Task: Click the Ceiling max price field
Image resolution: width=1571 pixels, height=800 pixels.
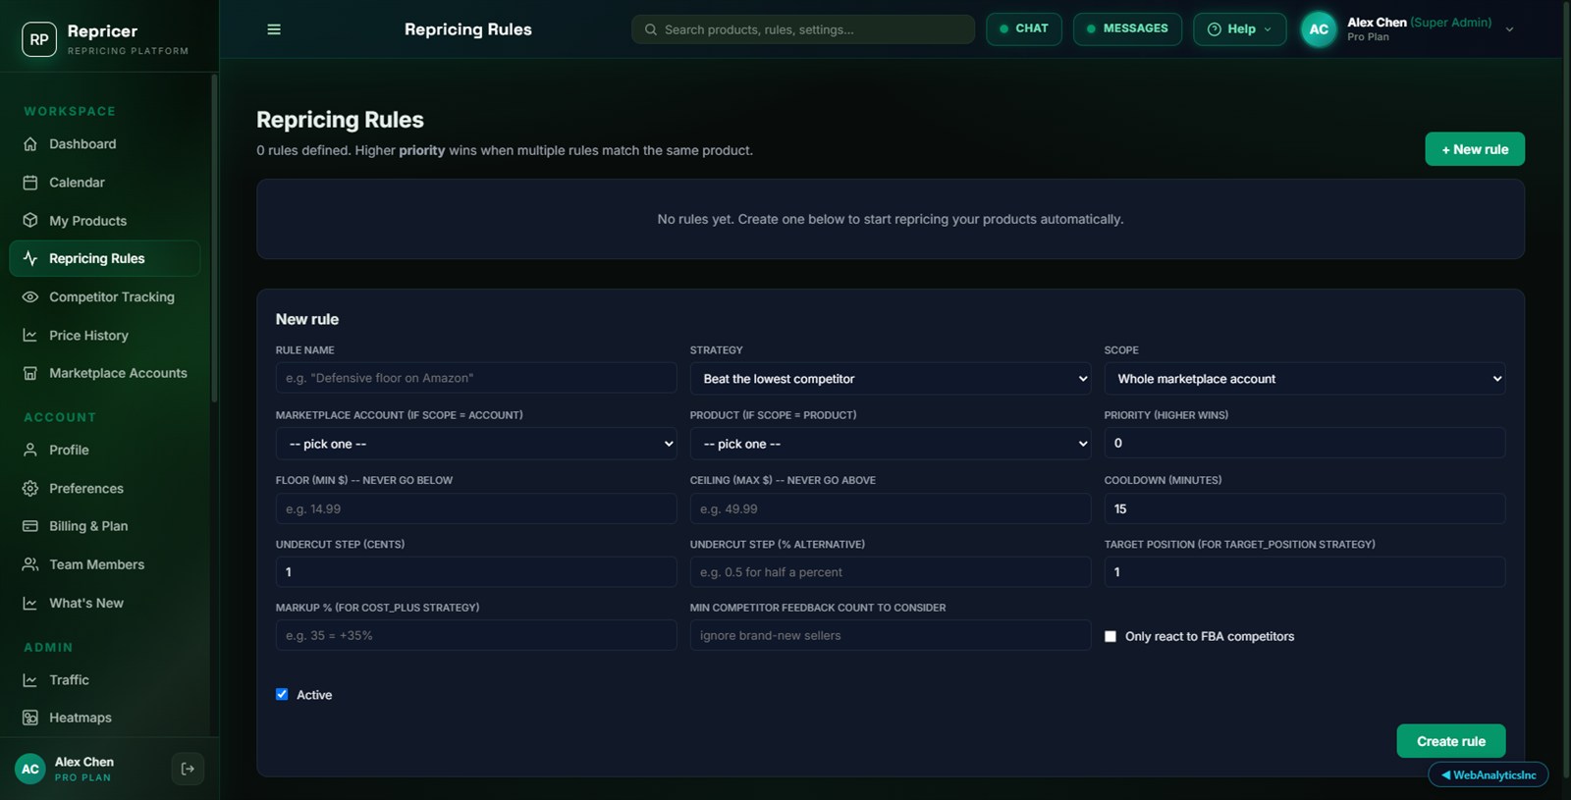Action: click(x=891, y=508)
